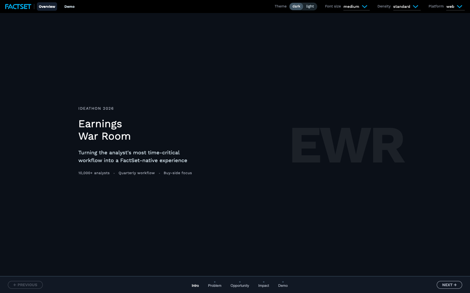The width and height of the screenshot is (470, 293).
Task: Select the dark theme option
Action: click(296, 7)
